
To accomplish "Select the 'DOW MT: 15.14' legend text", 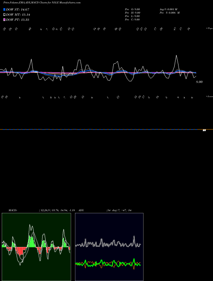I will point(18,15).
